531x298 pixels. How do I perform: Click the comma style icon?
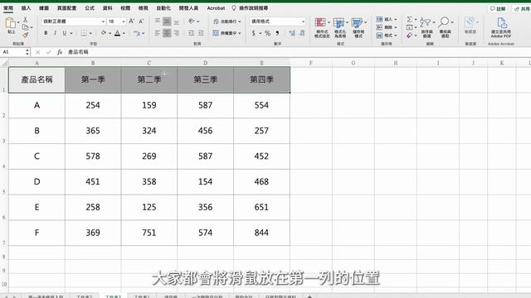point(277,33)
